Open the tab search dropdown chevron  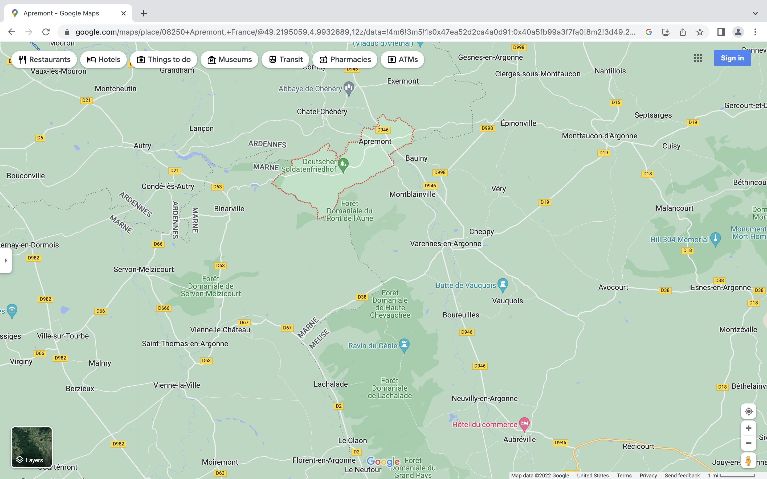(755, 13)
